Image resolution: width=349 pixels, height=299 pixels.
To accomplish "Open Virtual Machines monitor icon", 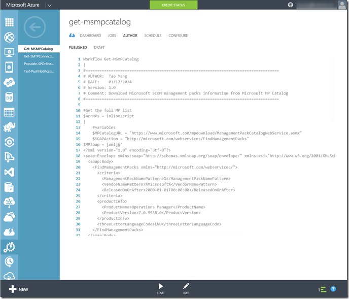I will click(9, 52).
